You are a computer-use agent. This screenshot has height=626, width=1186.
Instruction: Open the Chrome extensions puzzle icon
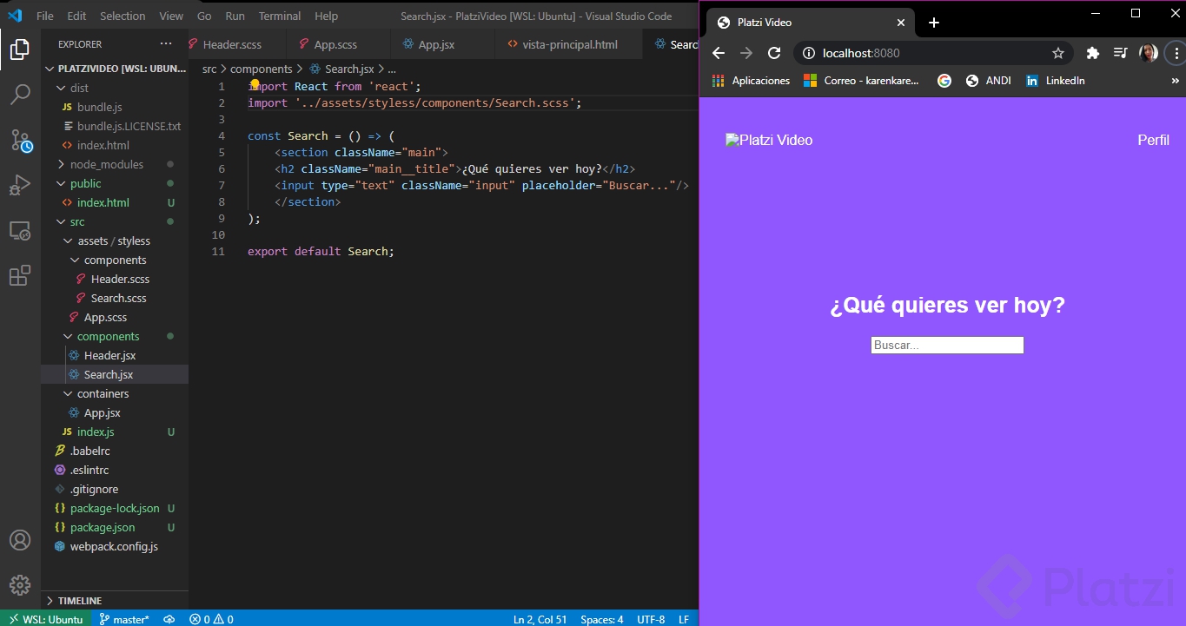click(1093, 53)
